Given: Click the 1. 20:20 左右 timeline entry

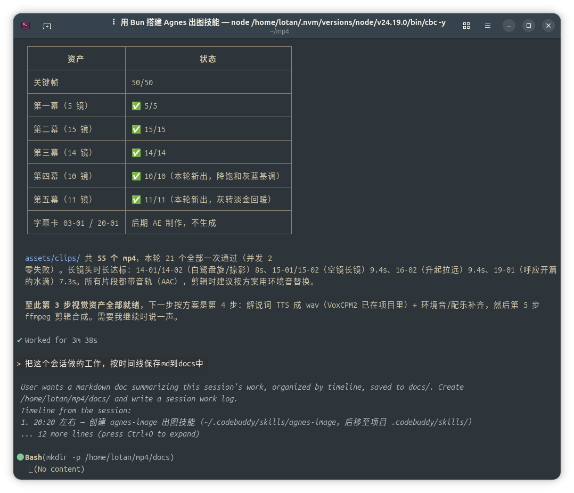Looking at the screenshot, I should coord(247,422).
